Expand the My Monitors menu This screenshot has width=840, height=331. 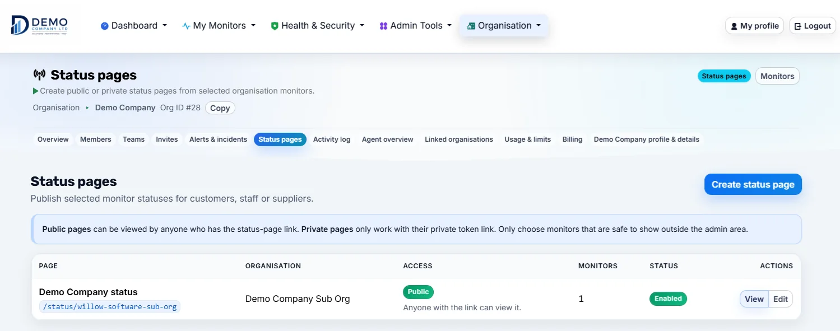(219, 26)
